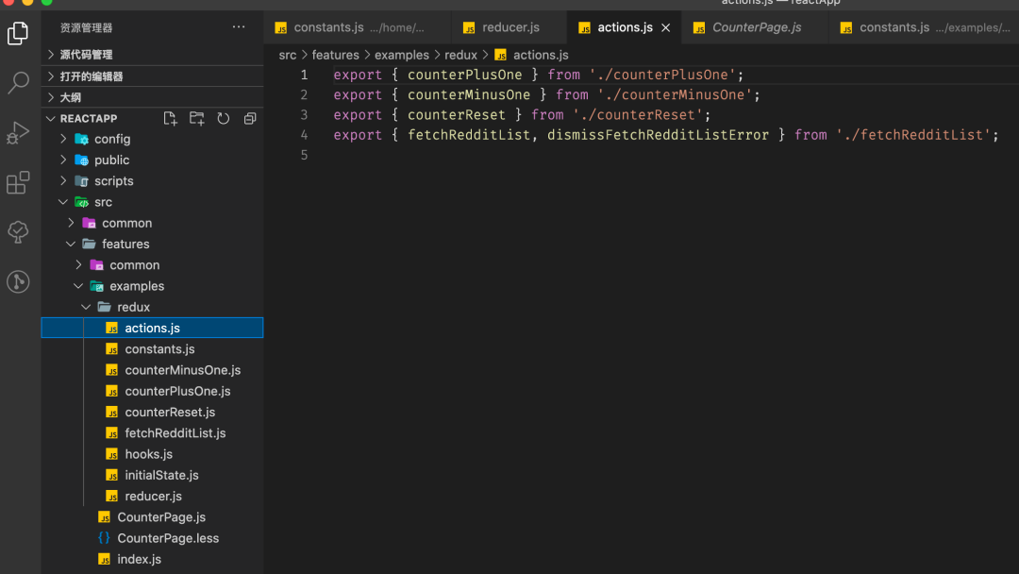Expand the 打开的编辑器 section
Viewport: 1019px width, 574px height.
(91, 76)
